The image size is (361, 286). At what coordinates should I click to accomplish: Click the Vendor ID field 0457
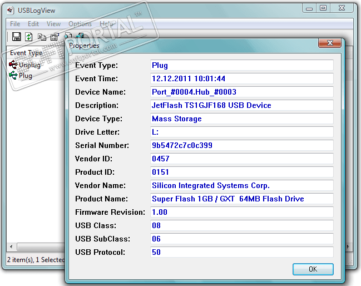(242, 159)
